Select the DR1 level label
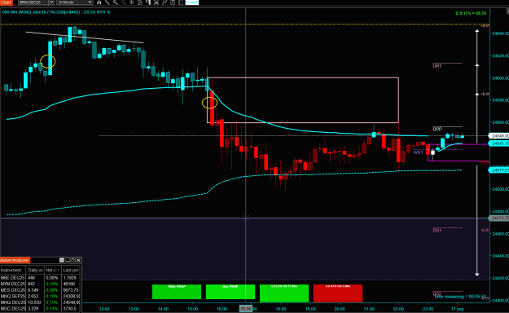Image resolution: width=509 pixels, height=313 pixels. point(437,66)
